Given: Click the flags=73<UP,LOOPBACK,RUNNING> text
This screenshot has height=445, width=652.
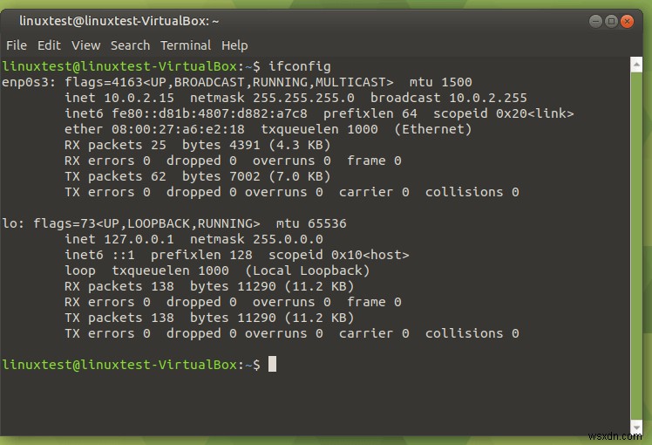Looking at the screenshot, I should point(146,223).
